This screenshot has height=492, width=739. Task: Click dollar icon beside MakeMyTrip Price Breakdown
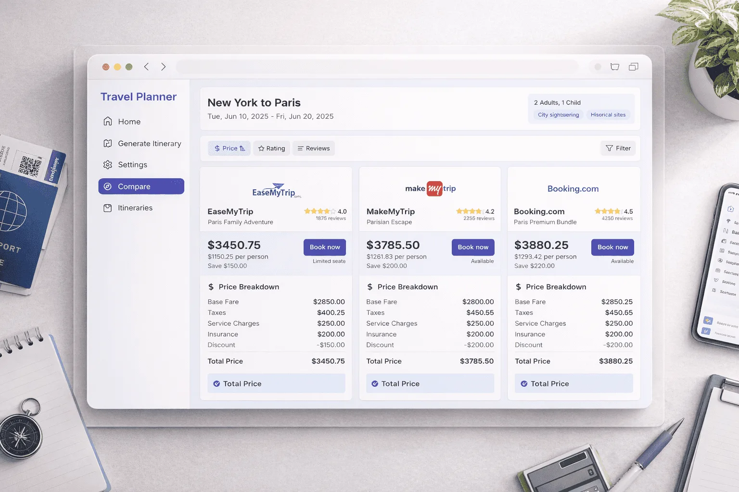(x=369, y=287)
